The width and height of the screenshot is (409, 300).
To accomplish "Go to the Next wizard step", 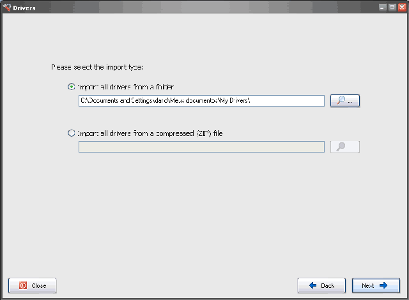I will point(376,285).
